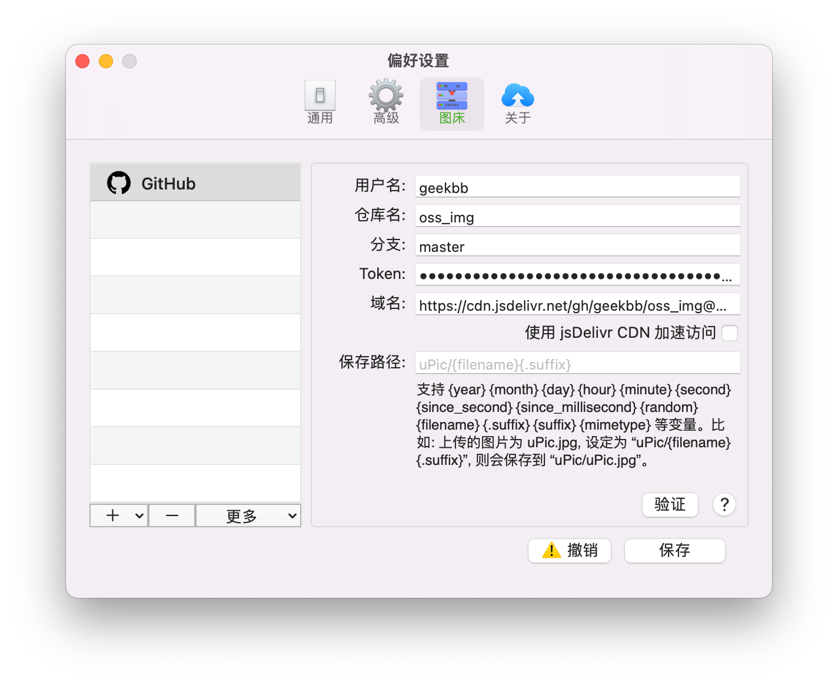Click the 验证 validation button

click(670, 504)
